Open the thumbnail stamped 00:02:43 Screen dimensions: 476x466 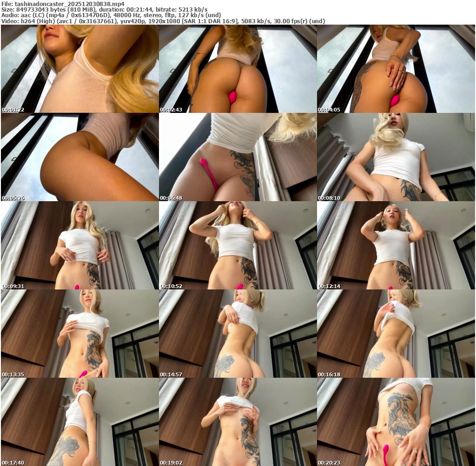tap(238, 69)
